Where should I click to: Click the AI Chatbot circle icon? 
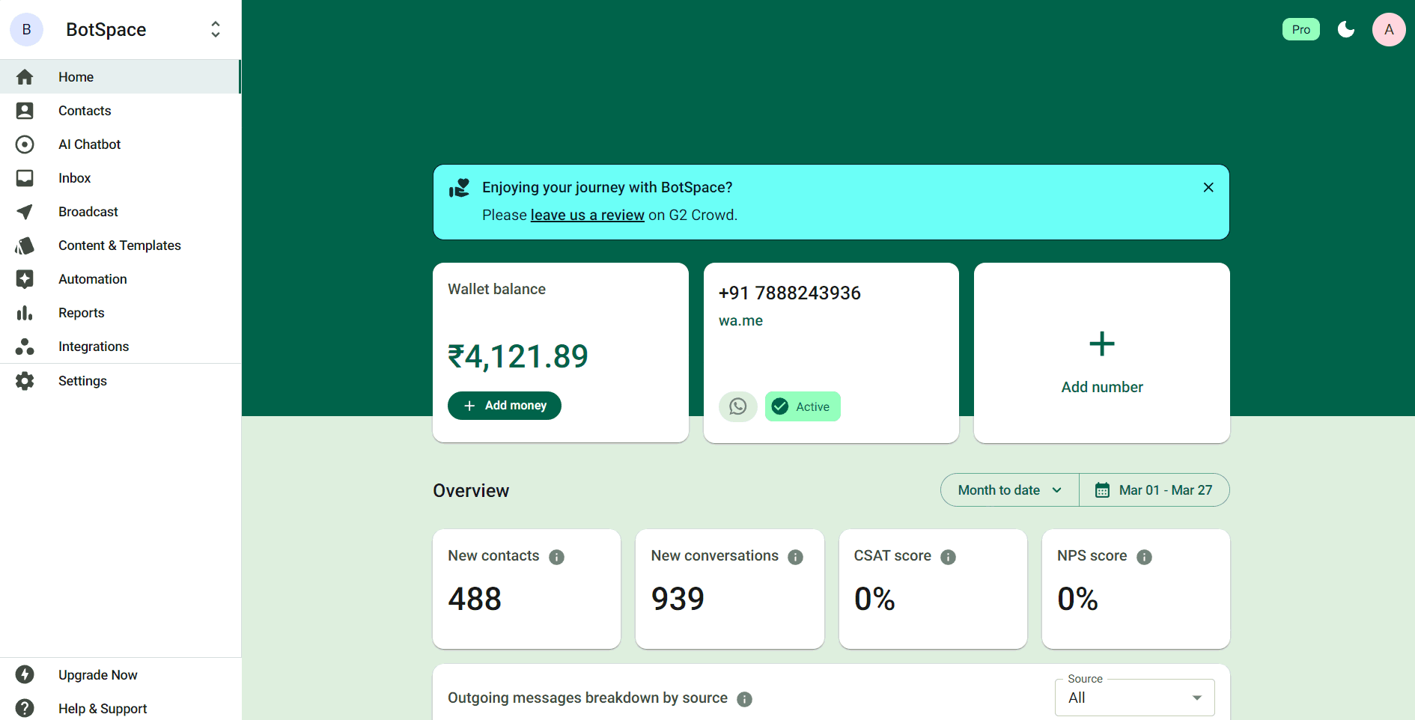(25, 144)
